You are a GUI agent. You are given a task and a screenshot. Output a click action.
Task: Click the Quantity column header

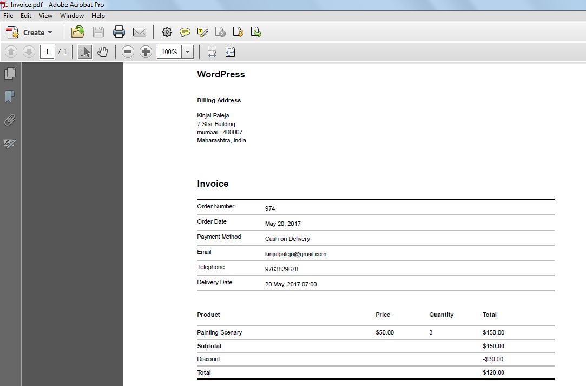coord(442,315)
